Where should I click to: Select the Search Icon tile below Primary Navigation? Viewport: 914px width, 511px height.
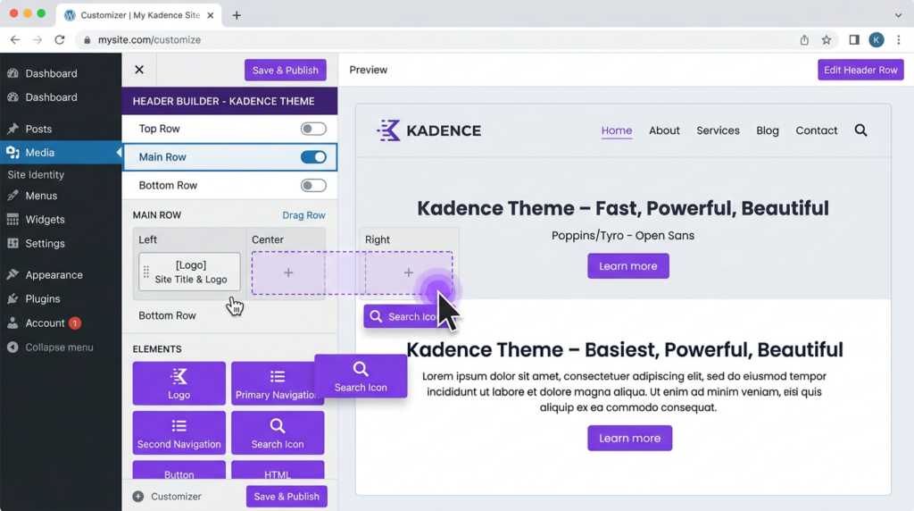pyautogui.click(x=278, y=433)
